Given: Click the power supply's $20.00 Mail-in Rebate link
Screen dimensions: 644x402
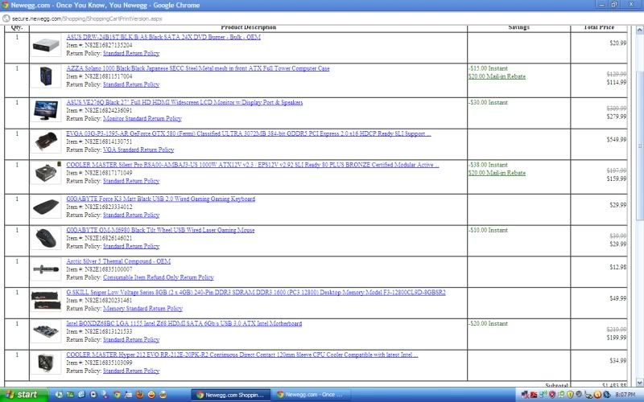Looking at the screenshot, I should coord(497,173).
